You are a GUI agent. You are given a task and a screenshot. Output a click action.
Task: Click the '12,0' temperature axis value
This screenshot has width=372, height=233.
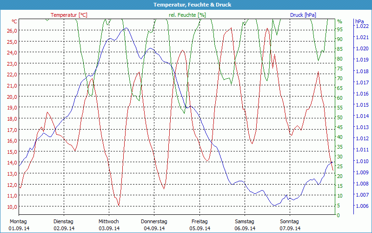(13, 185)
